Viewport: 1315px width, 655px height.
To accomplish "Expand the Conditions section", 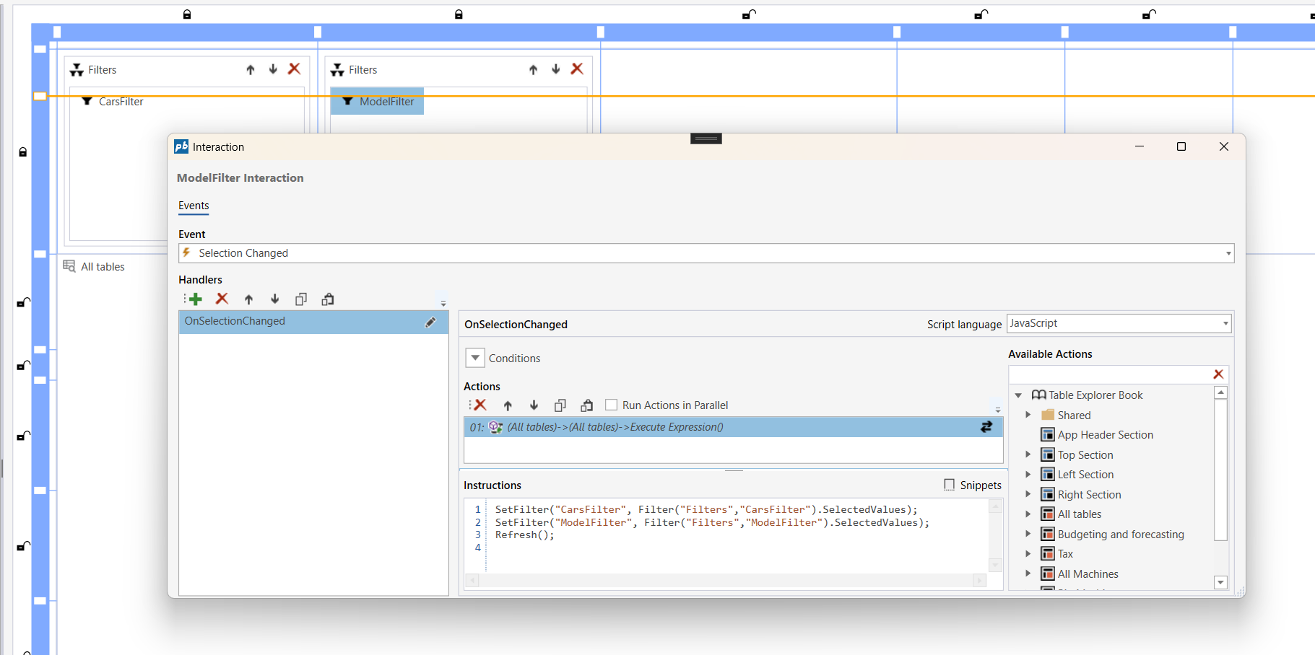I will tap(475, 358).
